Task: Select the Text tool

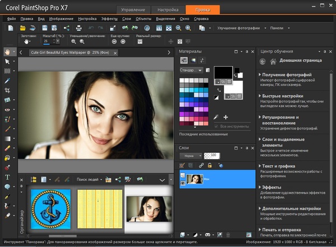Action: click(x=7, y=178)
